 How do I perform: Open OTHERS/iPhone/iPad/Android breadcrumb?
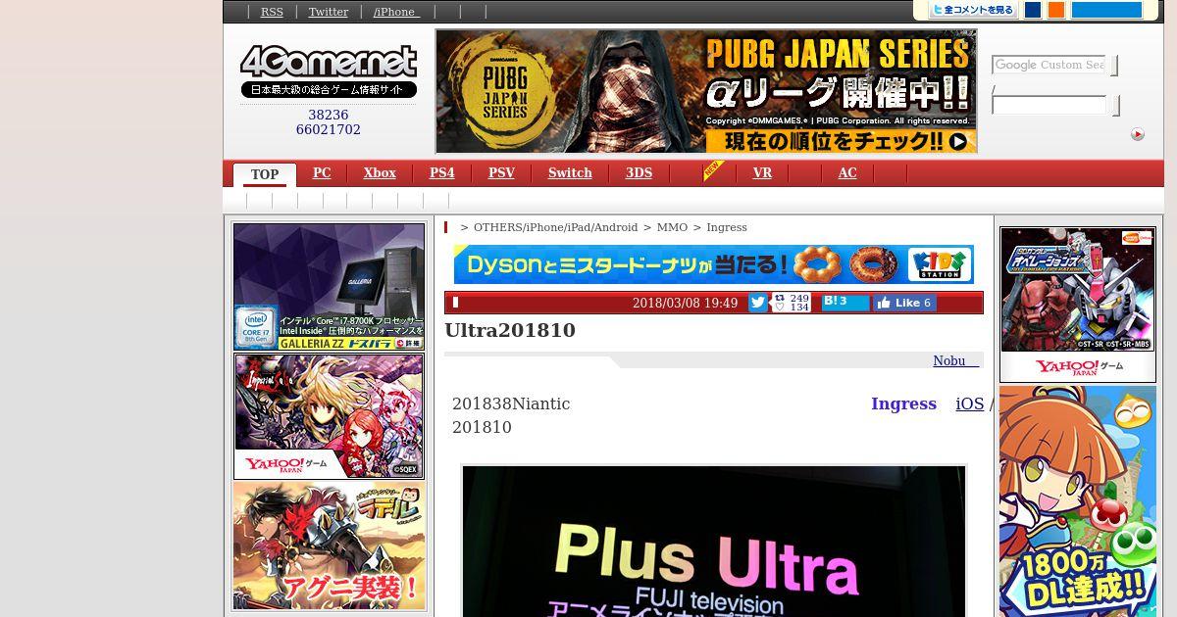555,227
